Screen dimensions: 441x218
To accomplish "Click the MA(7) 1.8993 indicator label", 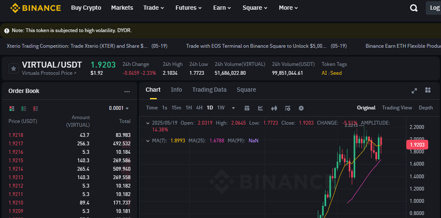I will point(169,141).
